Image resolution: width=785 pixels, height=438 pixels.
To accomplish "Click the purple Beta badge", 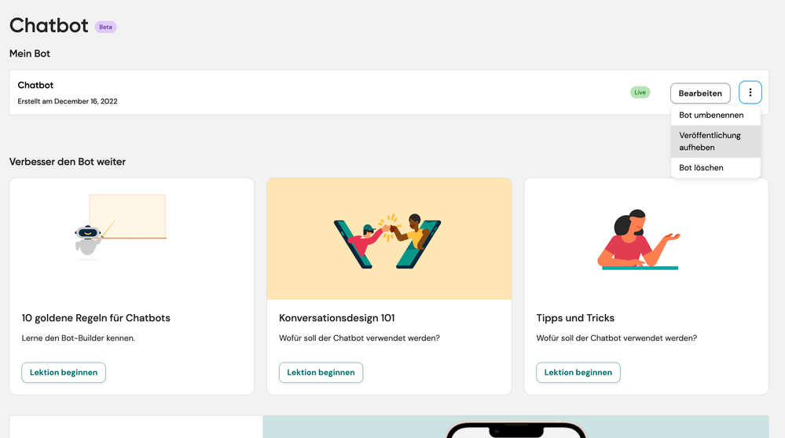I will [105, 27].
